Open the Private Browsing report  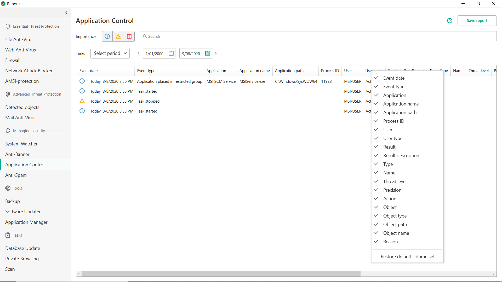click(22, 258)
